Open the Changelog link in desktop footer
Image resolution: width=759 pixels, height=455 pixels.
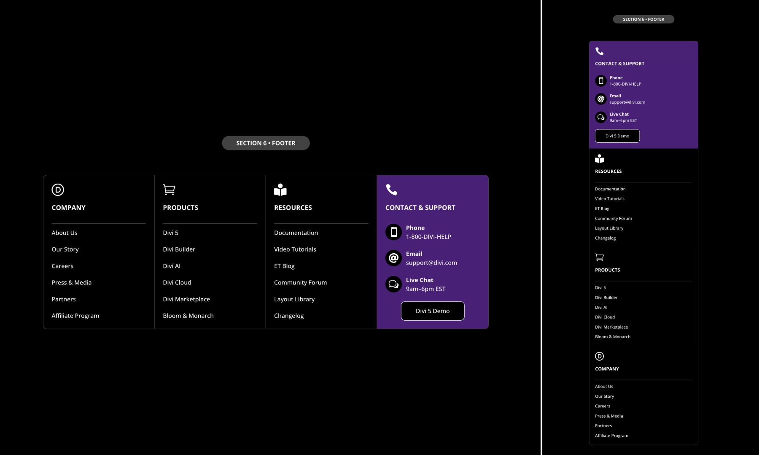(x=289, y=316)
